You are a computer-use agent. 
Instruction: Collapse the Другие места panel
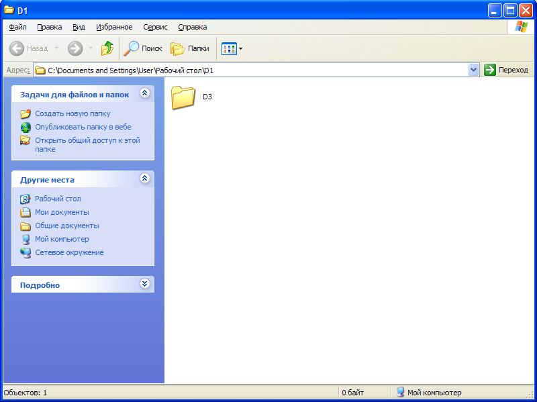(x=145, y=178)
